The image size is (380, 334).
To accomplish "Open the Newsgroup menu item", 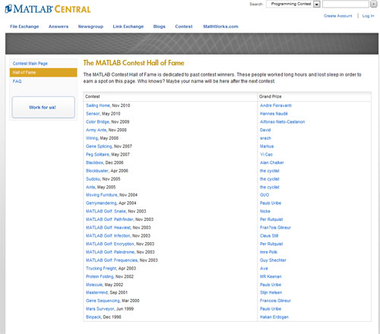I will pos(90,27).
